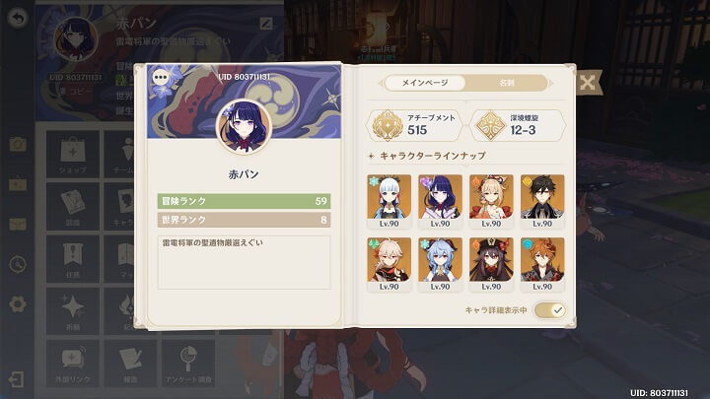
Task: Open the camera icon in left sidebar
Action: [x=18, y=145]
